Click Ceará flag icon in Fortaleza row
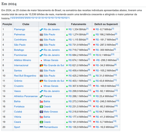This screenshot has height=133, width=146. click(41, 107)
